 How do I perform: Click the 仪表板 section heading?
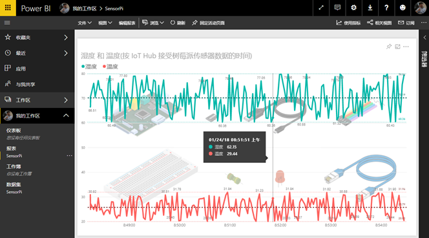point(14,131)
